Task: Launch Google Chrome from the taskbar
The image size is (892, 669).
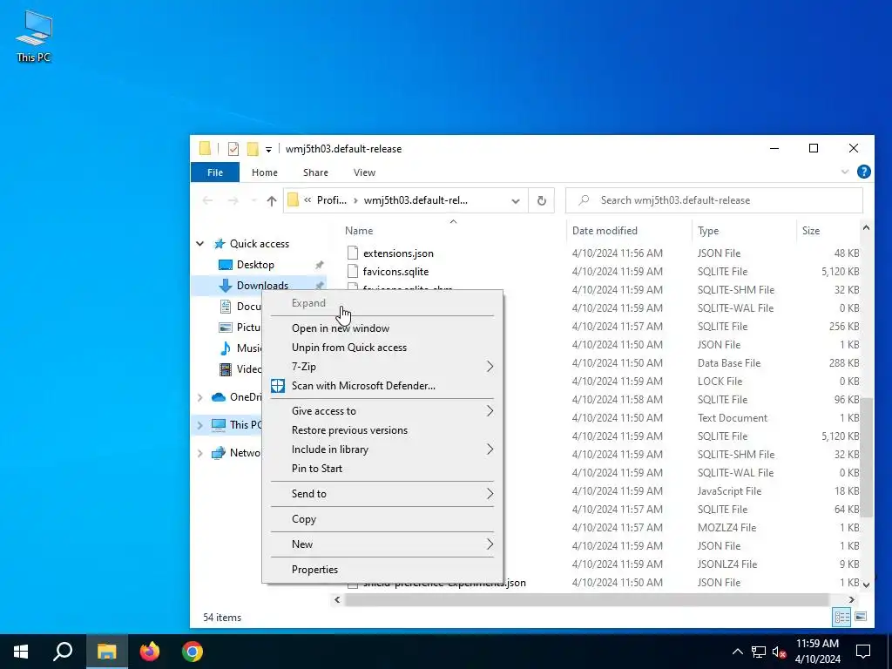Action: coord(193,652)
